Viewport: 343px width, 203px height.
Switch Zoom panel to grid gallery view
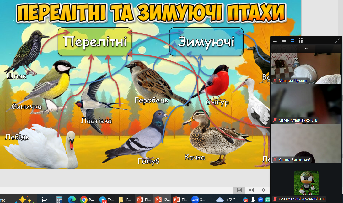point(301,41)
